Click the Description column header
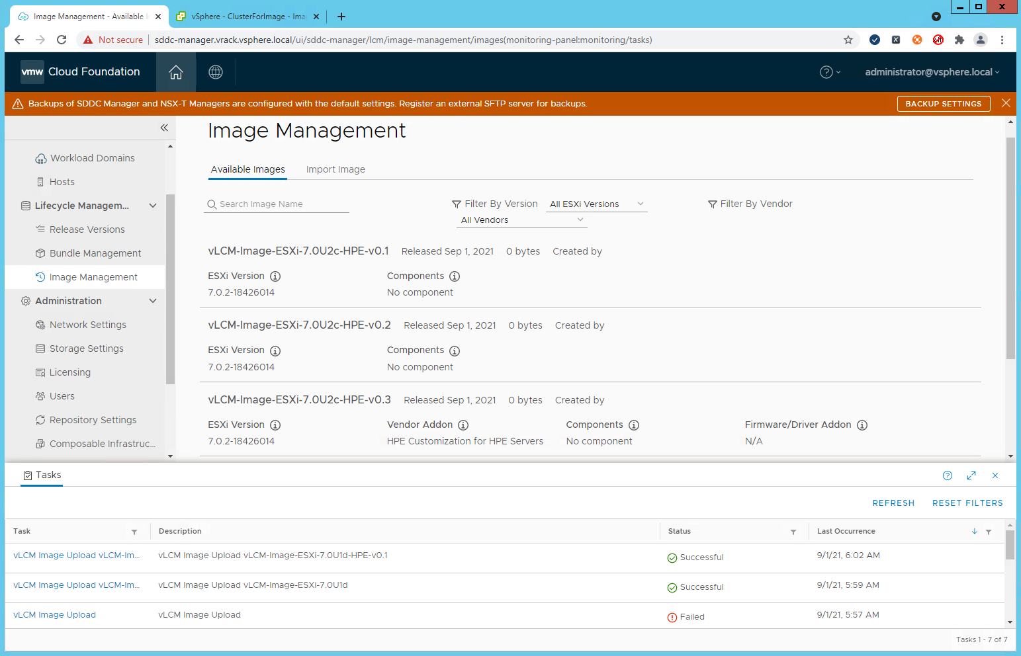 180,531
